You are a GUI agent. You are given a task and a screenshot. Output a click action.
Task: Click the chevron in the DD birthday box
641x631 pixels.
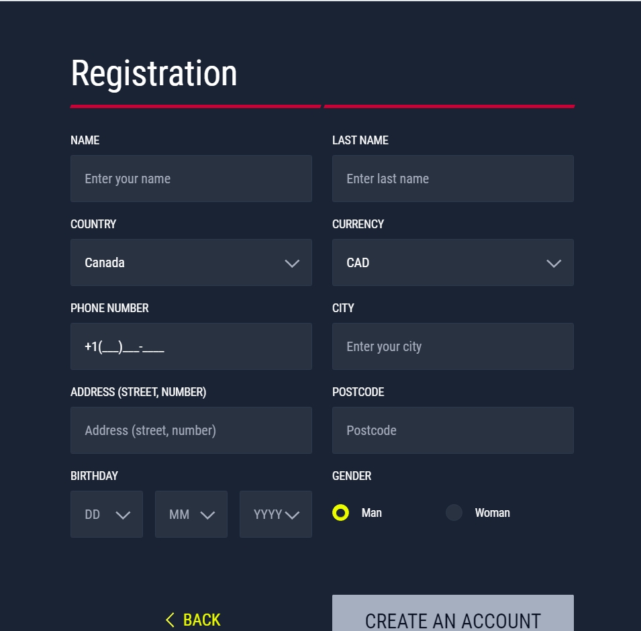click(123, 515)
